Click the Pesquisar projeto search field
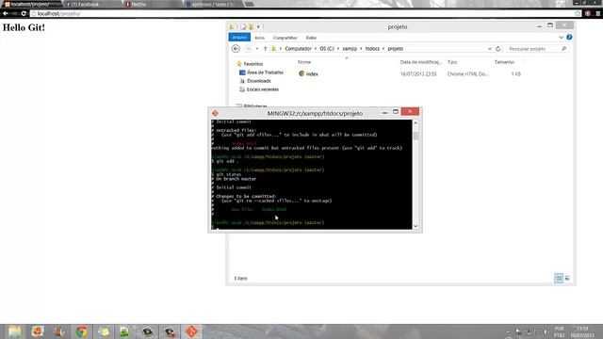 pos(532,49)
